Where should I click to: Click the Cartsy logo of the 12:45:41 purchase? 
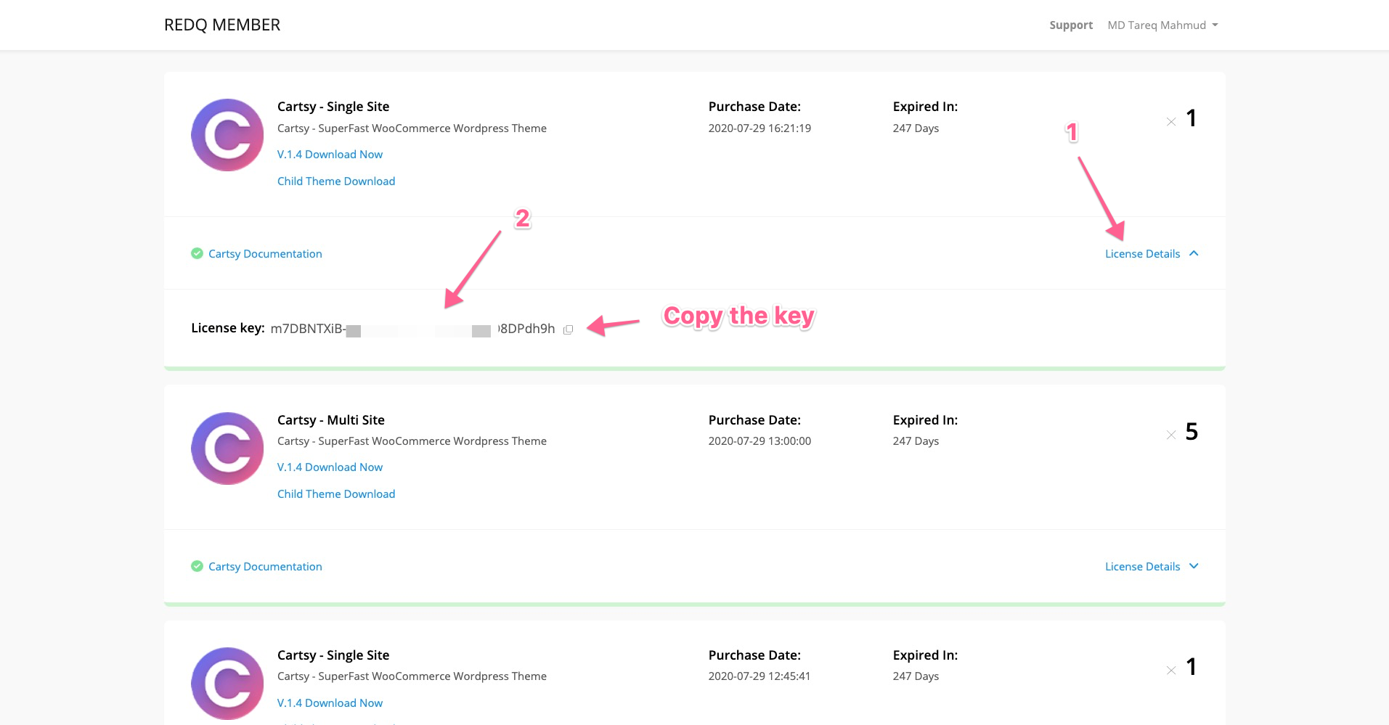pos(227,684)
